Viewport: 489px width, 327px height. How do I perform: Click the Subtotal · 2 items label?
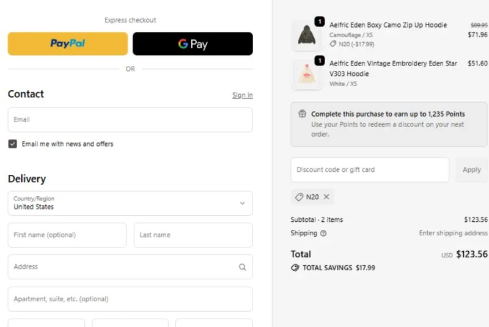coord(317,219)
